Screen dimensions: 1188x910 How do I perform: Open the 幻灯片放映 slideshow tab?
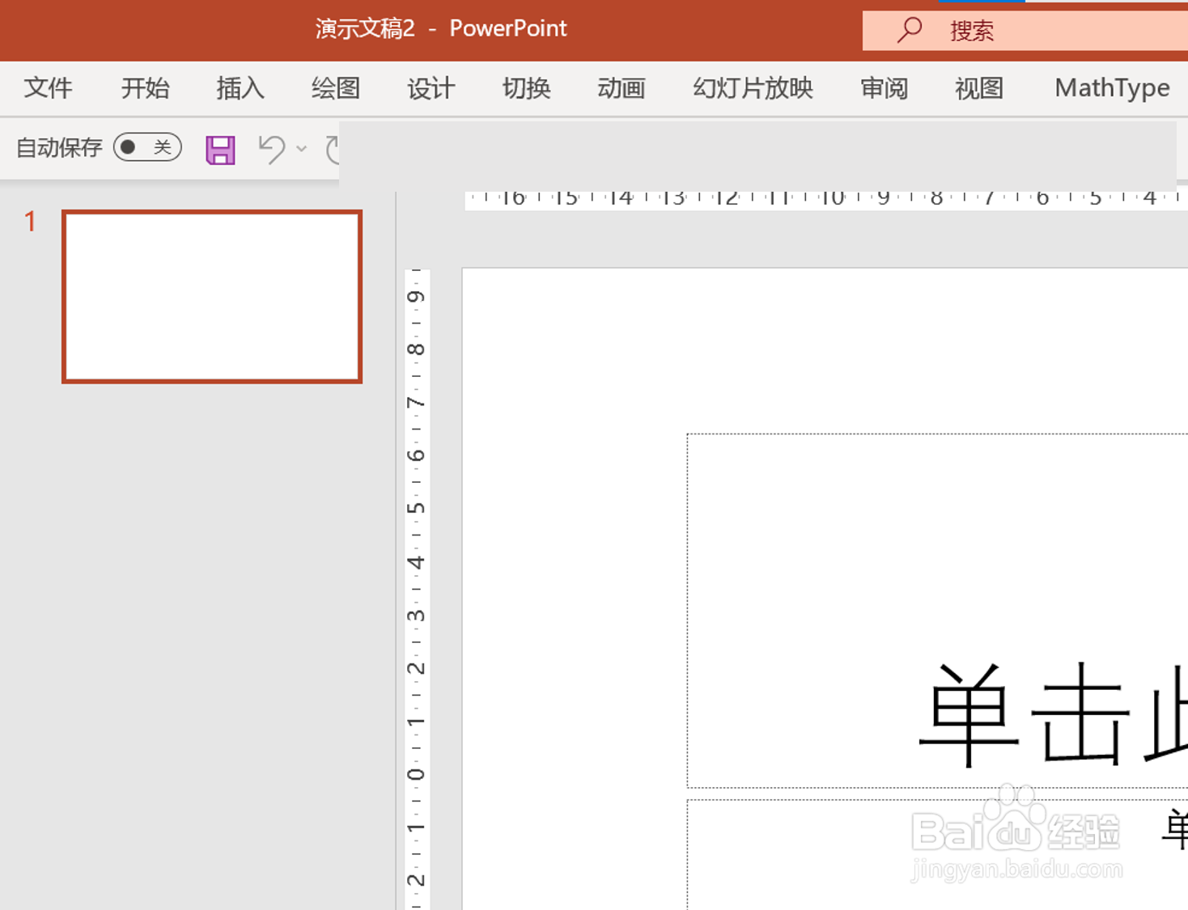click(753, 87)
